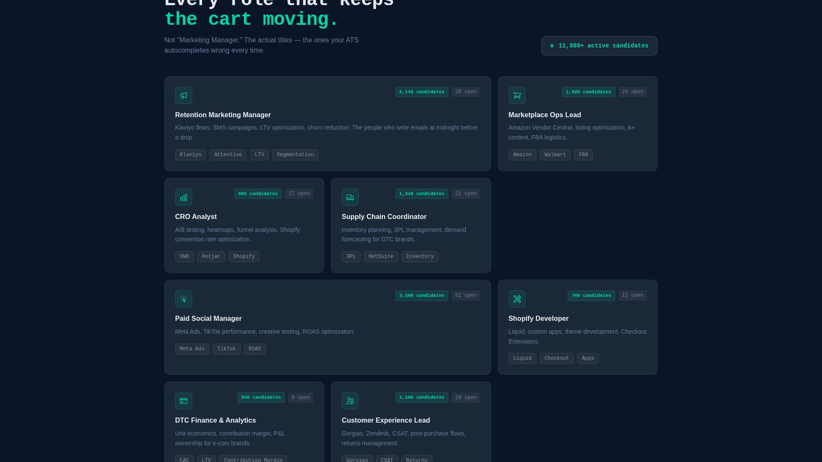Click the 2,140 candidates badge
This screenshot has height=462, width=822.
(422, 92)
